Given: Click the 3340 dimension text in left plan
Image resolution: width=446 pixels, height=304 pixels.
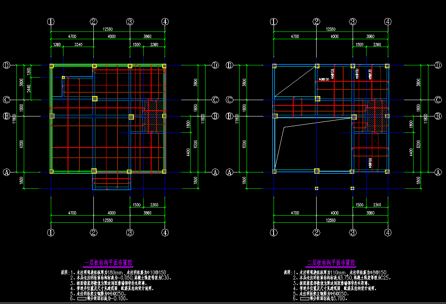Looking at the screenshot, I should 78,44.
